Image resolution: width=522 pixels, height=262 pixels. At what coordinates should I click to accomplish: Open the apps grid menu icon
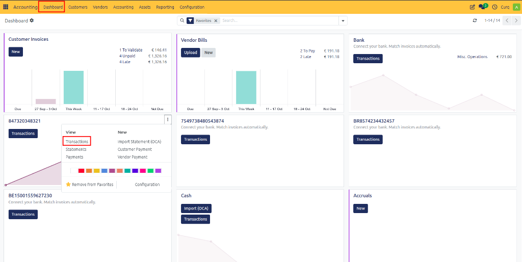click(x=6, y=7)
